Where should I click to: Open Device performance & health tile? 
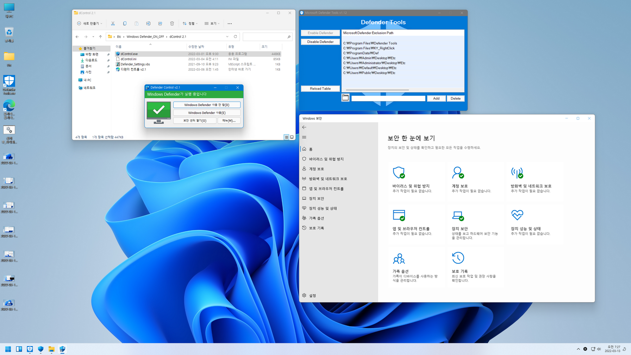click(535, 224)
